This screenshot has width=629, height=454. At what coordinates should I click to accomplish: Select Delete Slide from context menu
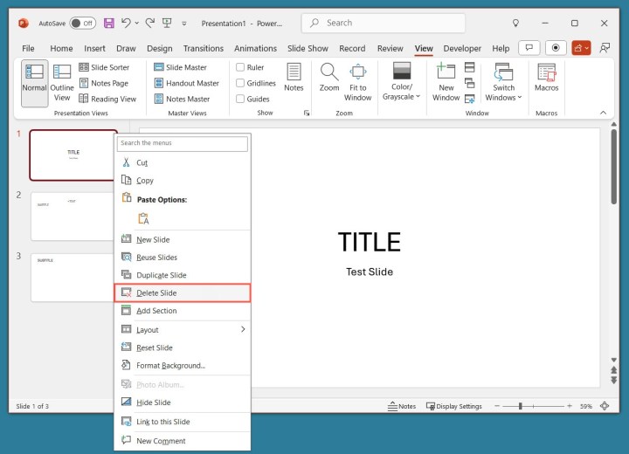coord(183,292)
